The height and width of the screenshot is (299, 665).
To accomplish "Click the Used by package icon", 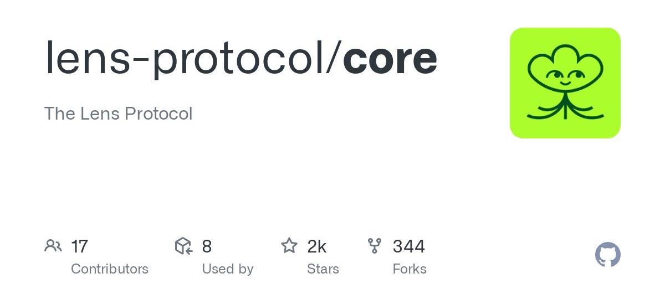I will point(183,246).
